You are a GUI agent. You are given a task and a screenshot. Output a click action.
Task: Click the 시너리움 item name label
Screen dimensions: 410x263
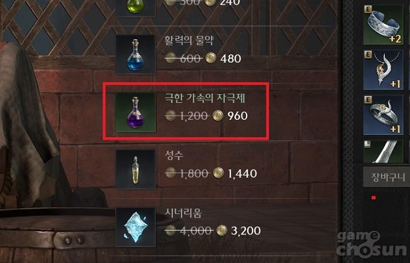click(183, 213)
